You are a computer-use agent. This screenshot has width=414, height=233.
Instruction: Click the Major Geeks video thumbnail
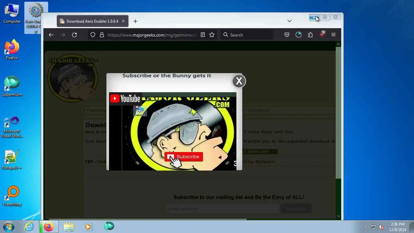coord(173,131)
